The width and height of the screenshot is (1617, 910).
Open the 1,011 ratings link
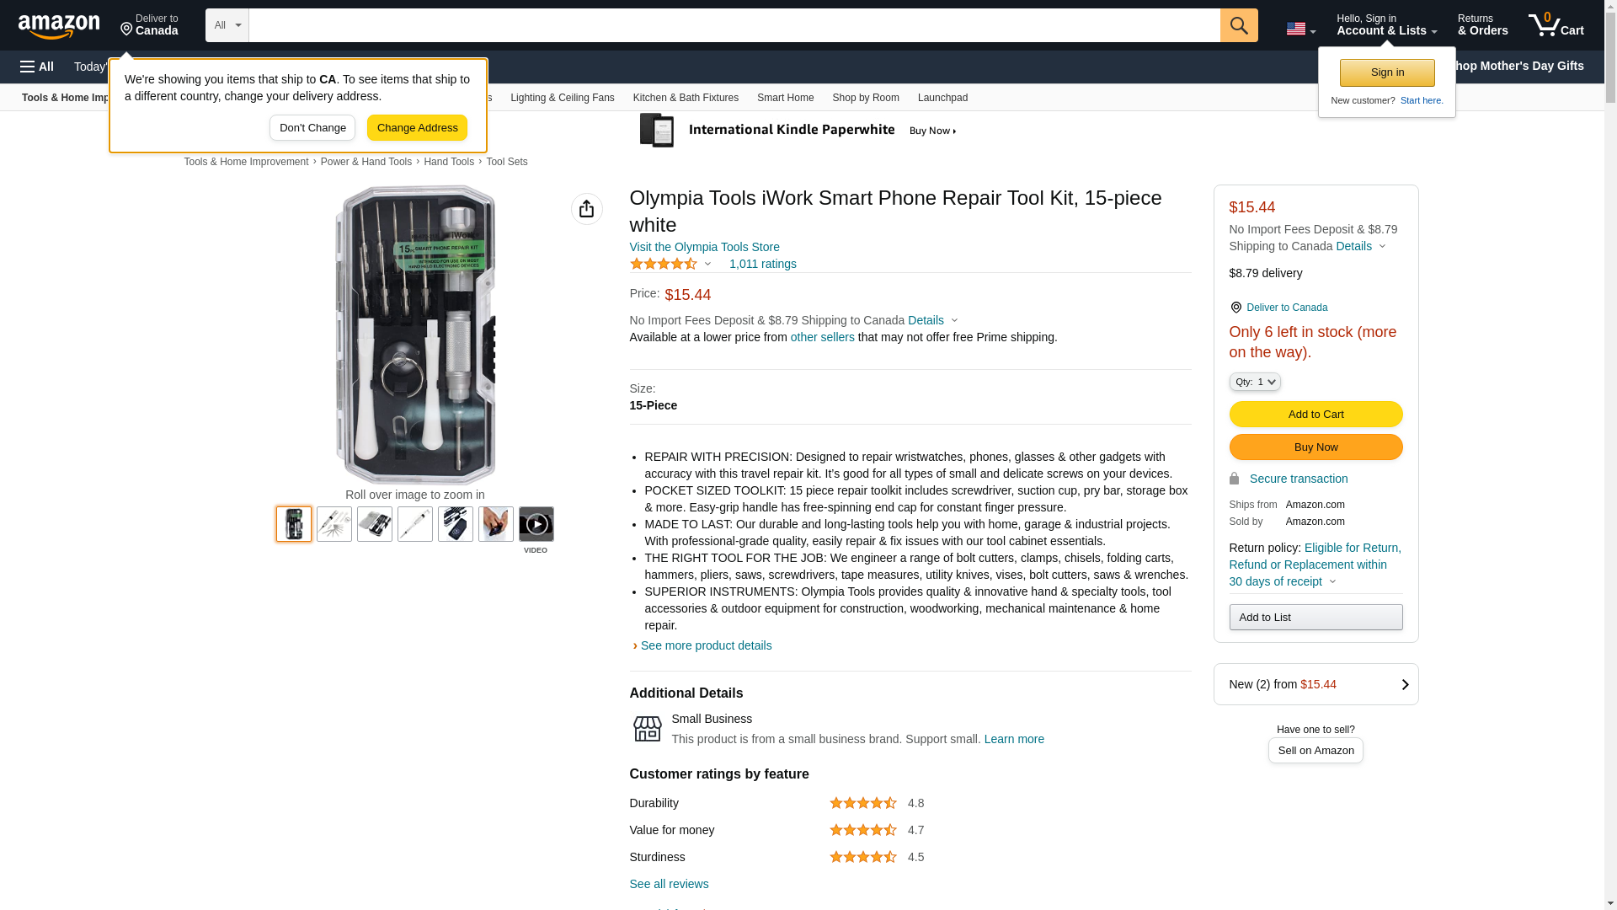coord(762,264)
